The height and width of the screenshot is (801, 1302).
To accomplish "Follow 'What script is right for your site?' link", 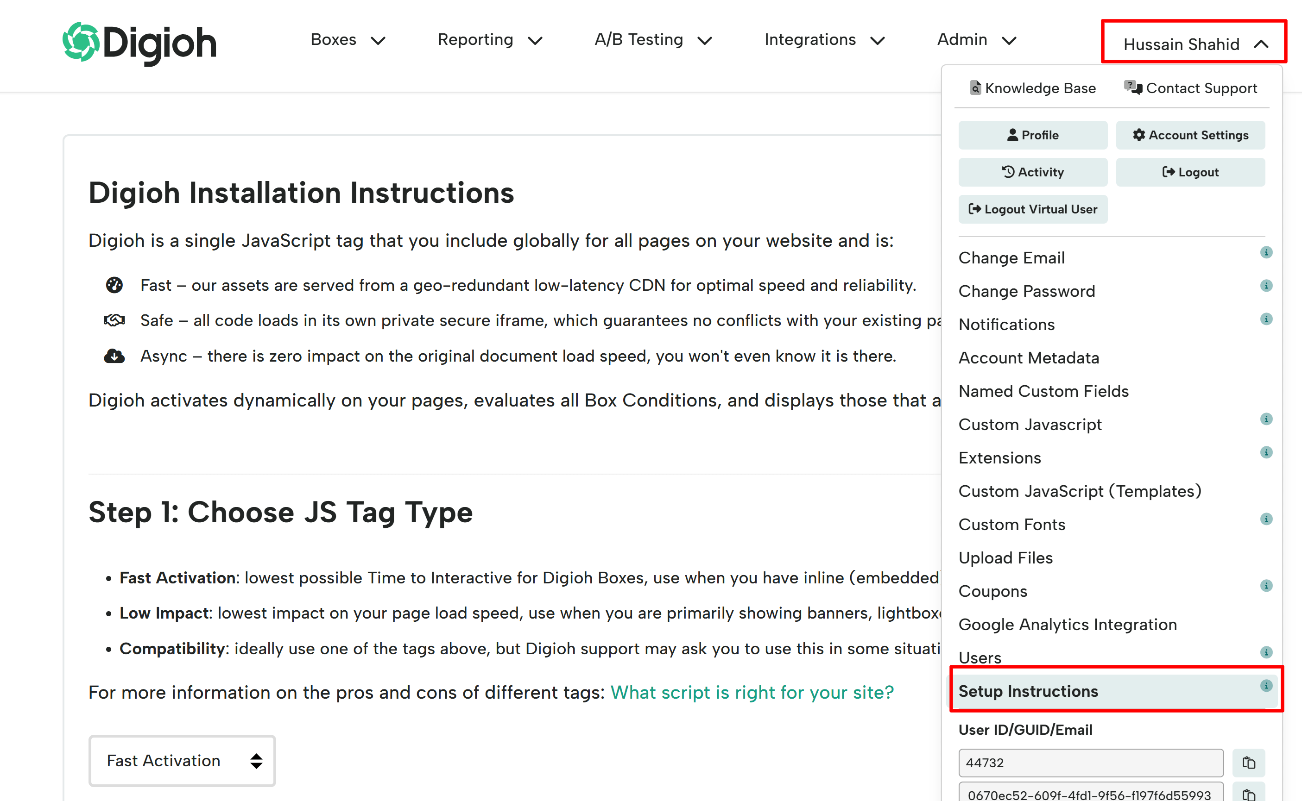I will coord(752,692).
